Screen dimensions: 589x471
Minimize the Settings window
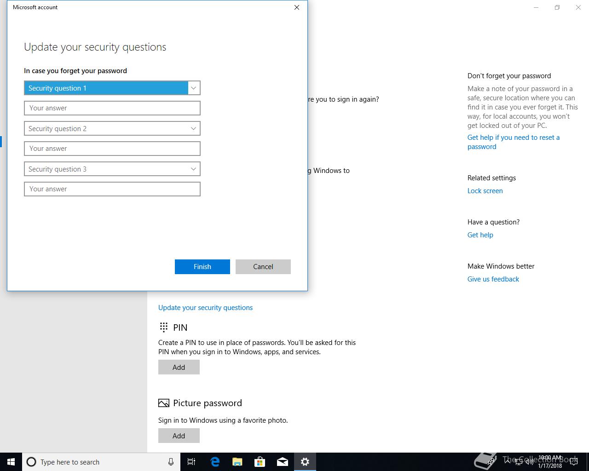(x=536, y=7)
